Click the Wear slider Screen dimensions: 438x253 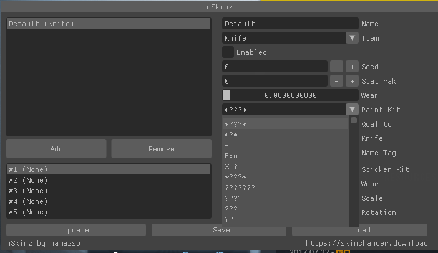[x=290, y=95]
